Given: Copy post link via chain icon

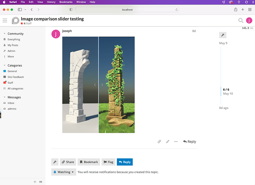Looking at the screenshot, I should [x=159, y=142].
